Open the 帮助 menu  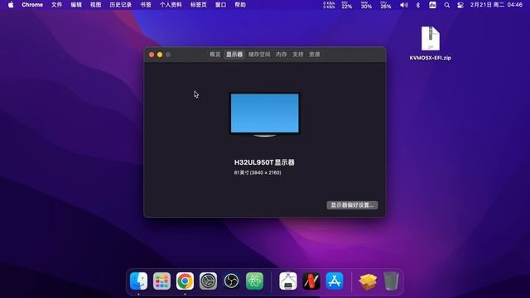click(x=240, y=5)
